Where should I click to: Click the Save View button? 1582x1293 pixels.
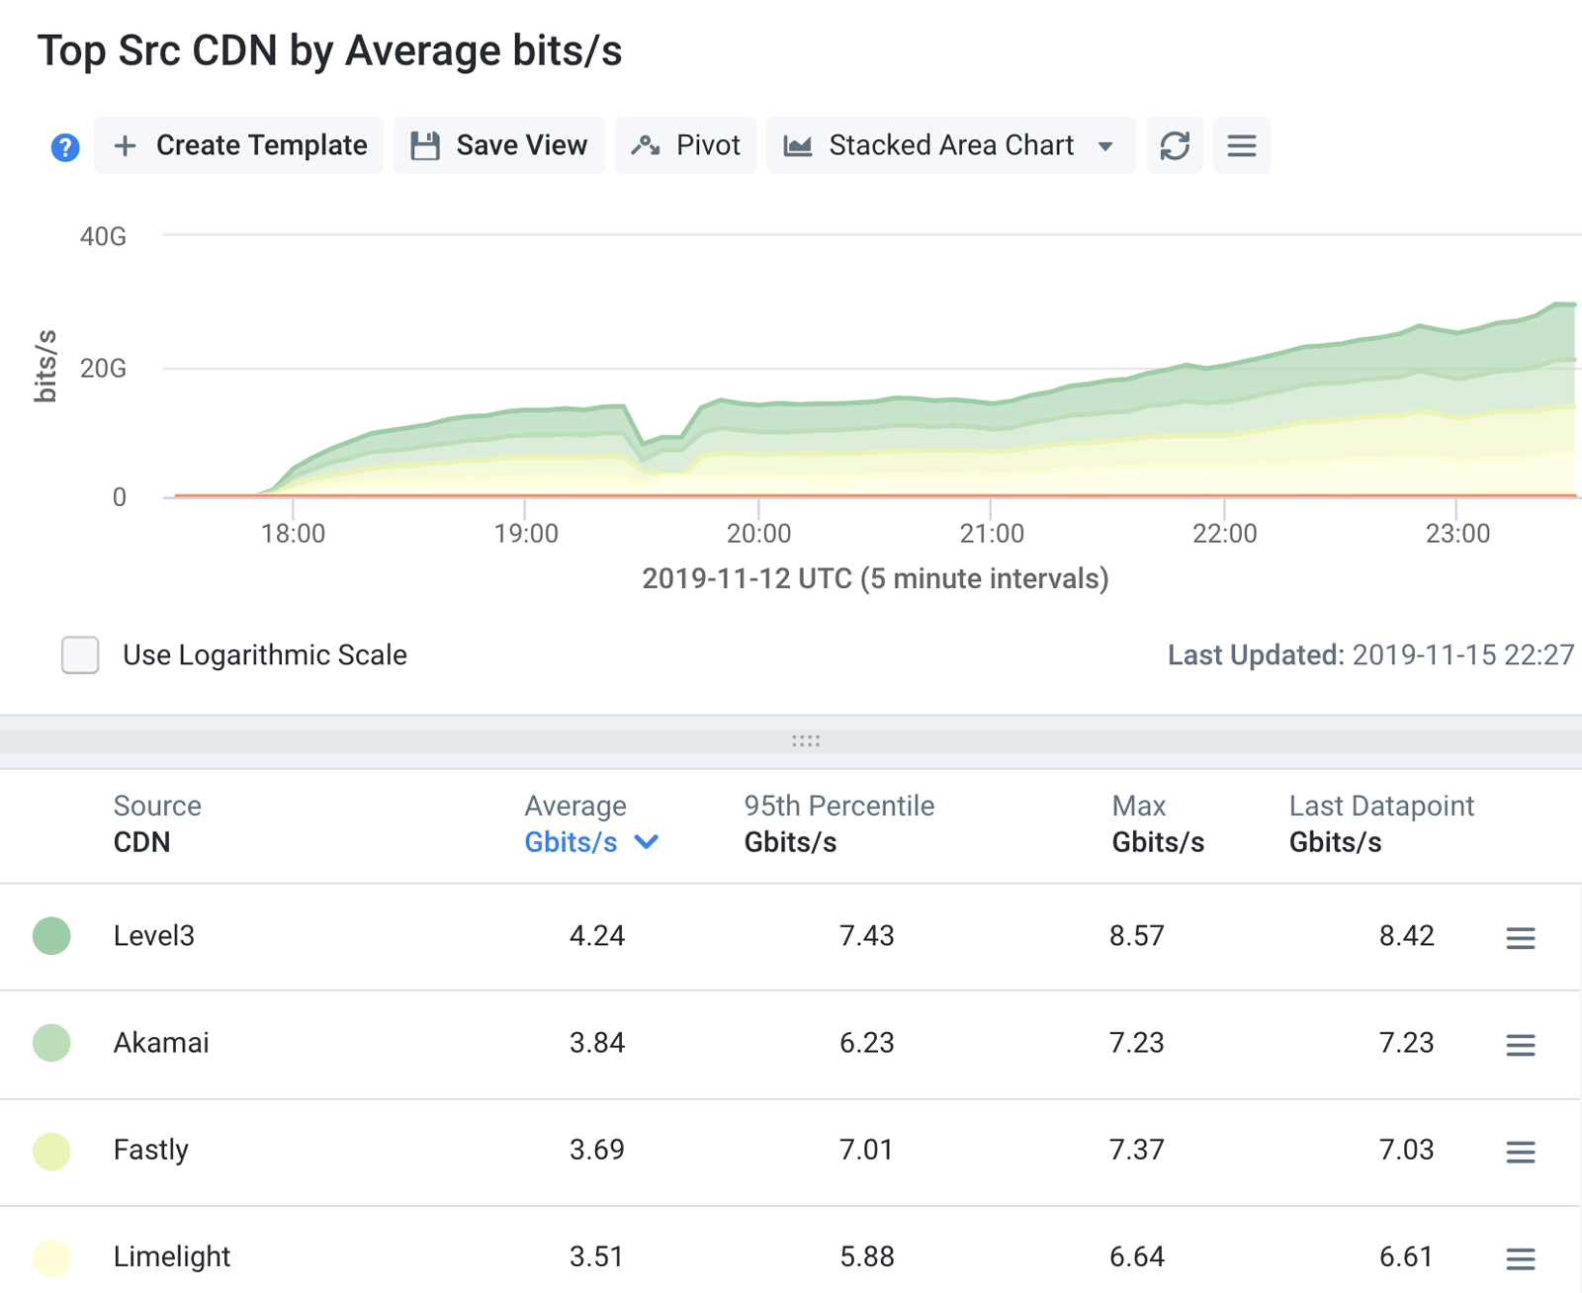pos(499,145)
